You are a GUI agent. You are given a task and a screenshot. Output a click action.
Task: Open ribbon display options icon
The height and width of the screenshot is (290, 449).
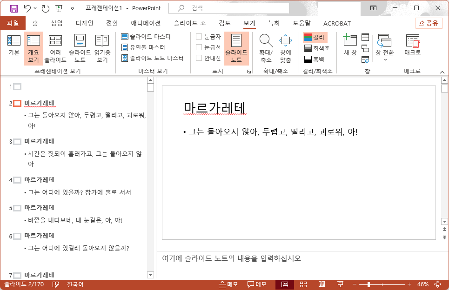pyautogui.click(x=374, y=8)
